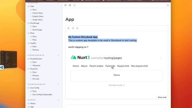Click the About navigation link
The width and height of the screenshot is (192, 108).
(x=84, y=66)
